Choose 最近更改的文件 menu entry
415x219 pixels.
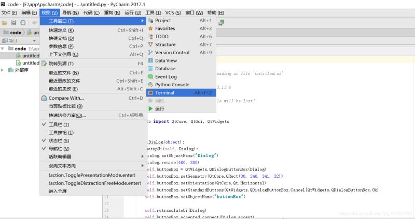coord(93,81)
